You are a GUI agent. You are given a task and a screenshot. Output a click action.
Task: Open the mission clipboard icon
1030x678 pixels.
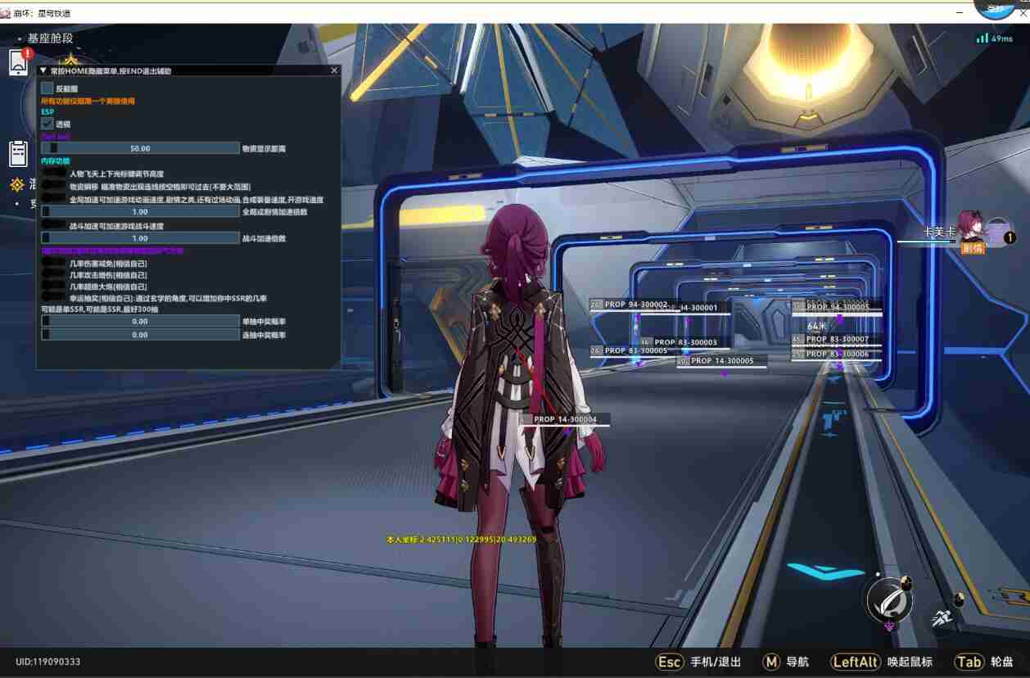(x=19, y=153)
